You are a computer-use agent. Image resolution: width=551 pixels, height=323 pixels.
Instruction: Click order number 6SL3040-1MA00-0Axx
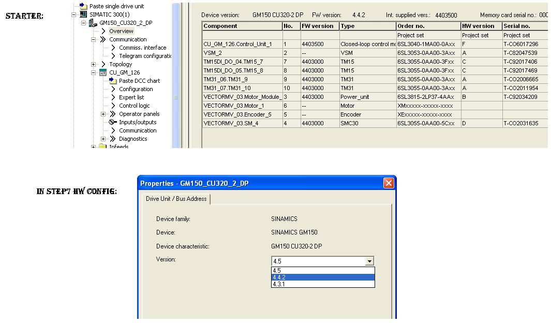(x=426, y=45)
